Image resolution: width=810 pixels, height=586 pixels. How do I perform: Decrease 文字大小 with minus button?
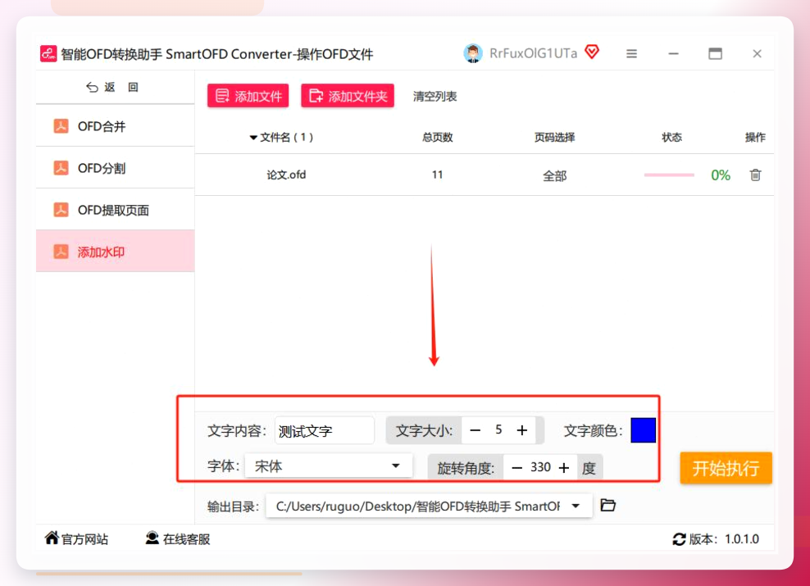(x=476, y=430)
